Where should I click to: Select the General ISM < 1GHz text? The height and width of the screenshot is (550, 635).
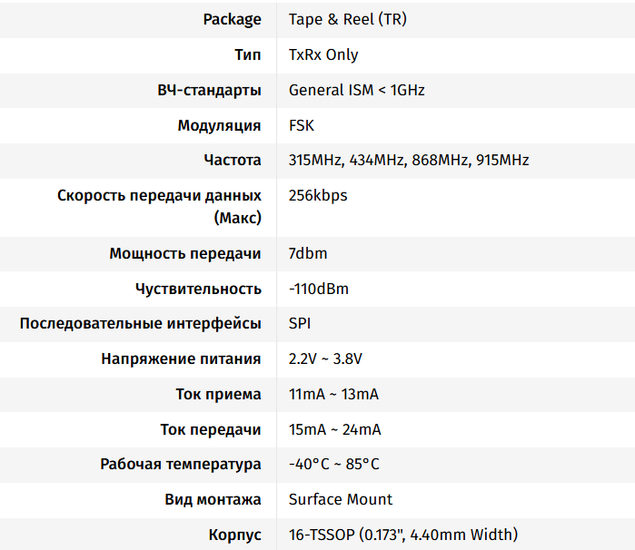356,90
